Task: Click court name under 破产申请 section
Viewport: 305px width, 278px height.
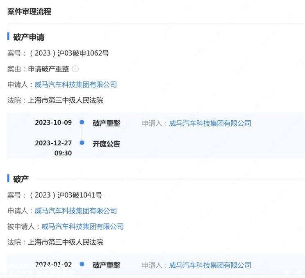Action: click(x=66, y=100)
